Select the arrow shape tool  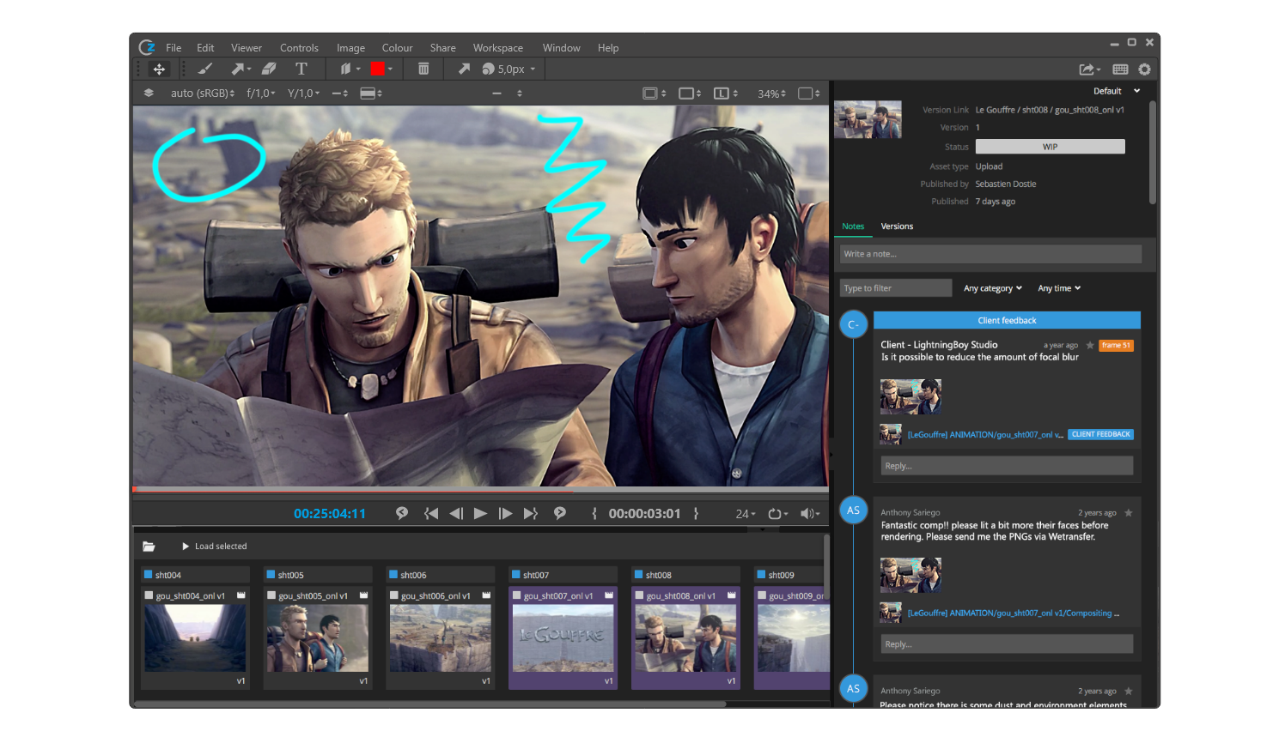pyautogui.click(x=237, y=69)
